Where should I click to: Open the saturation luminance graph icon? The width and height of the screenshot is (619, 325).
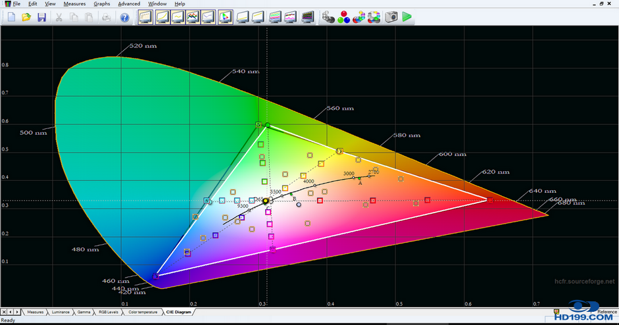(290, 17)
